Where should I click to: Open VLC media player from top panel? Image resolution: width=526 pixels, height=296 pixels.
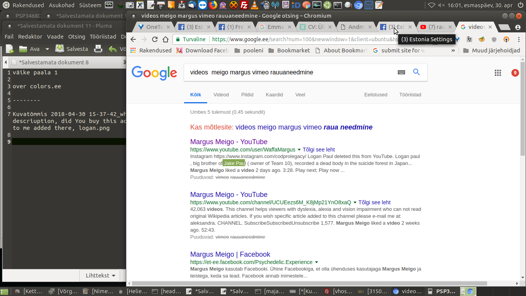coord(255,5)
